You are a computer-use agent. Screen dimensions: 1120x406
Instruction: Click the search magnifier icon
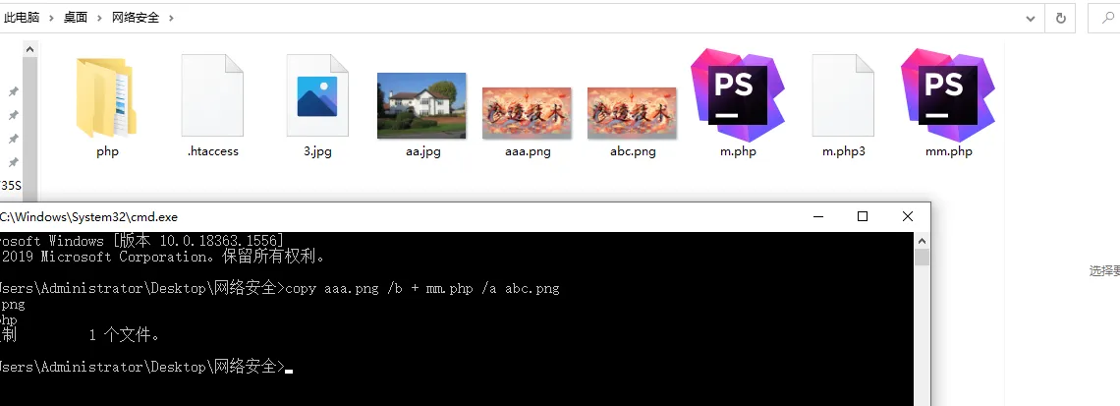click(x=1109, y=17)
